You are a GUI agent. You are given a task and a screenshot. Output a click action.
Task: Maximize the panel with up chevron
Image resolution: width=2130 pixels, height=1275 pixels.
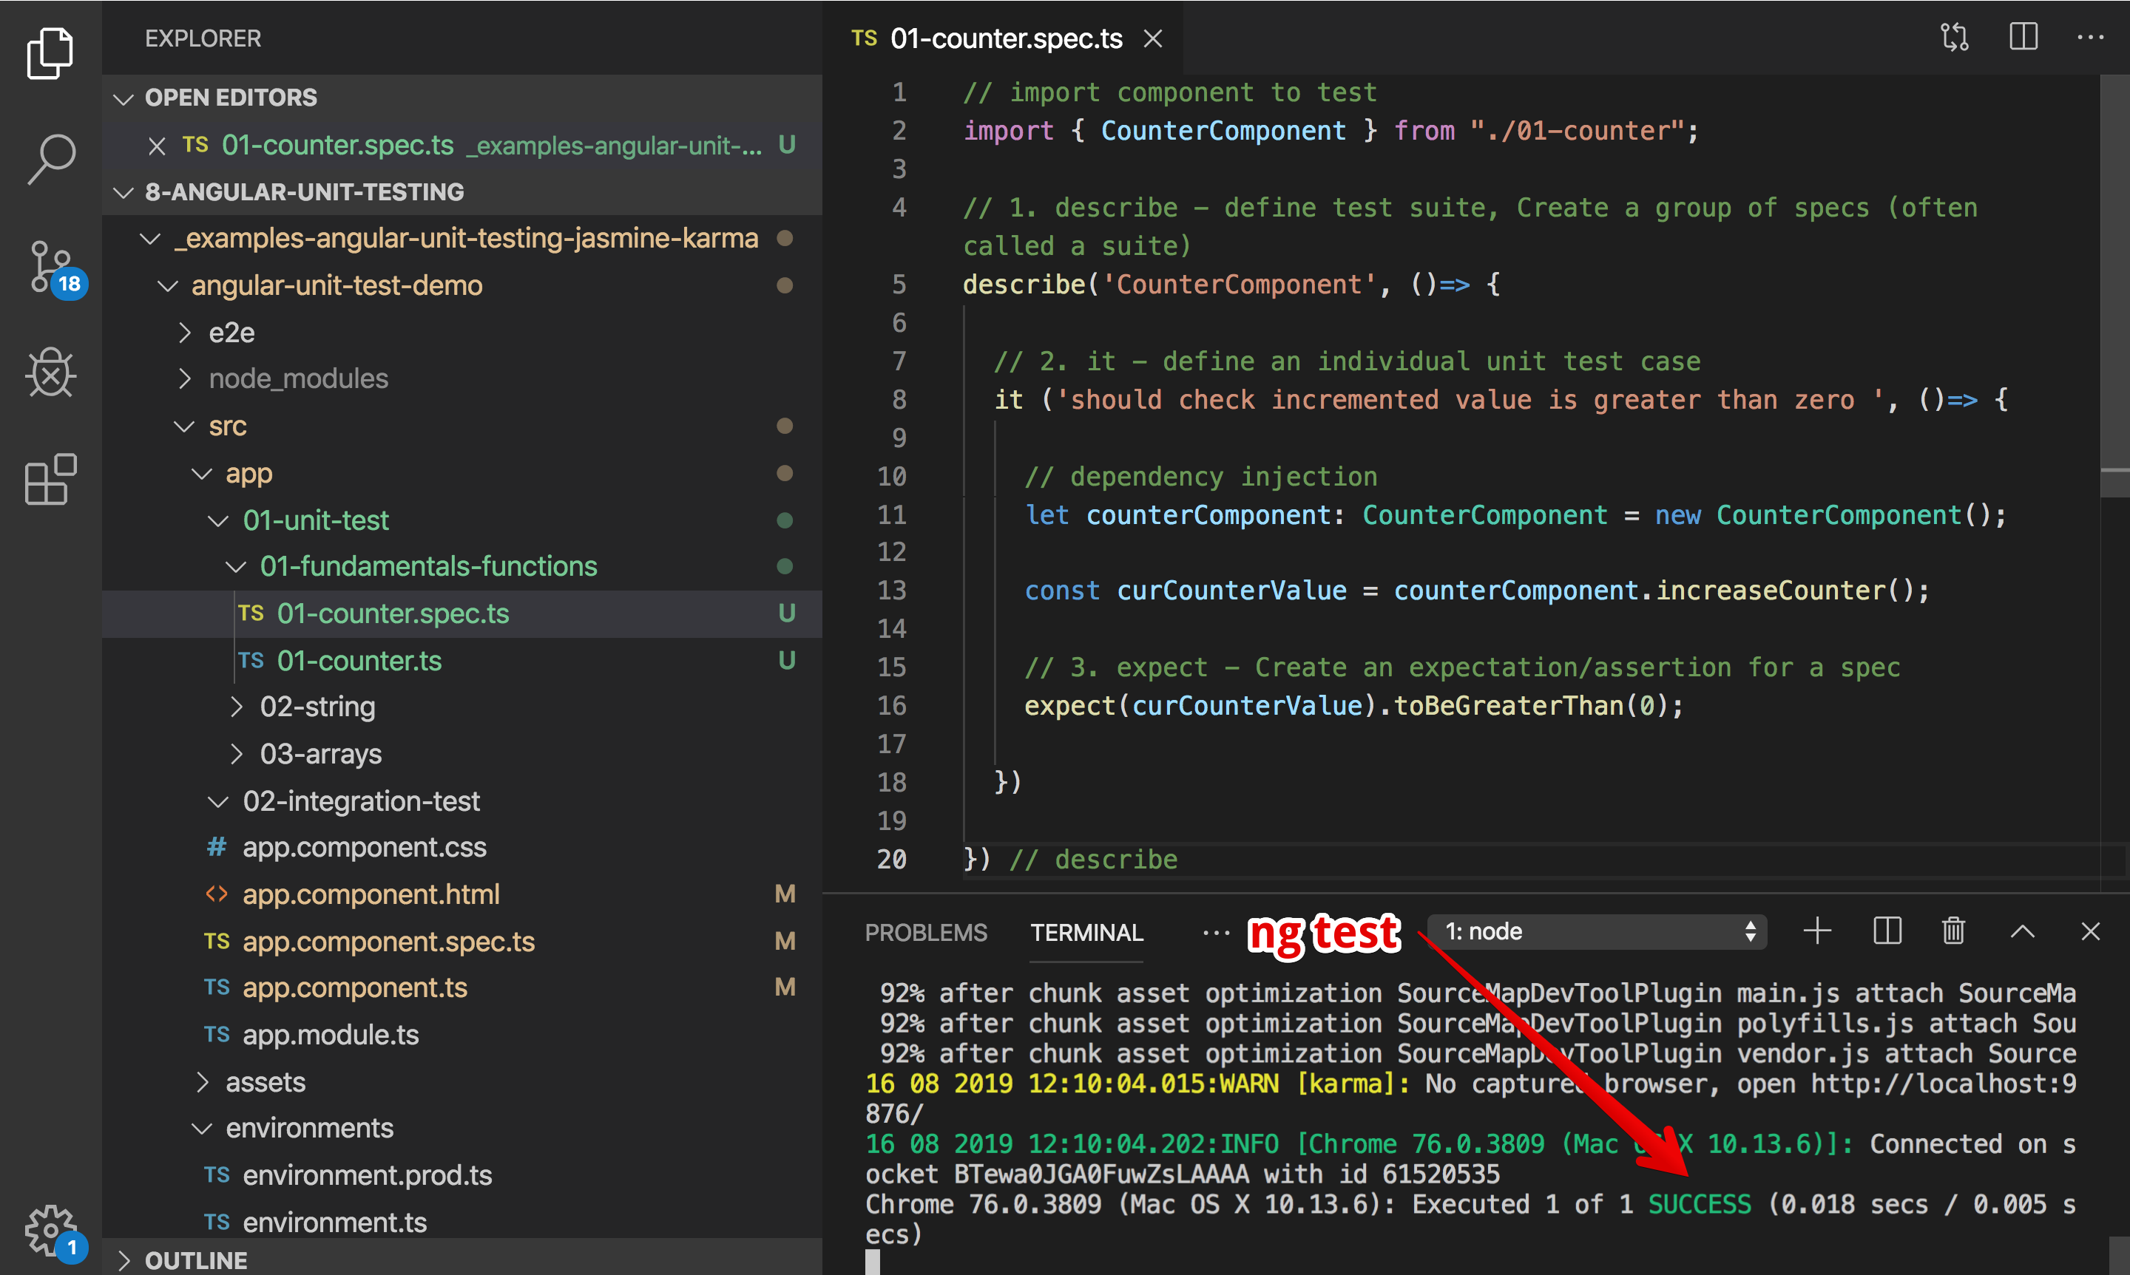click(x=2023, y=931)
